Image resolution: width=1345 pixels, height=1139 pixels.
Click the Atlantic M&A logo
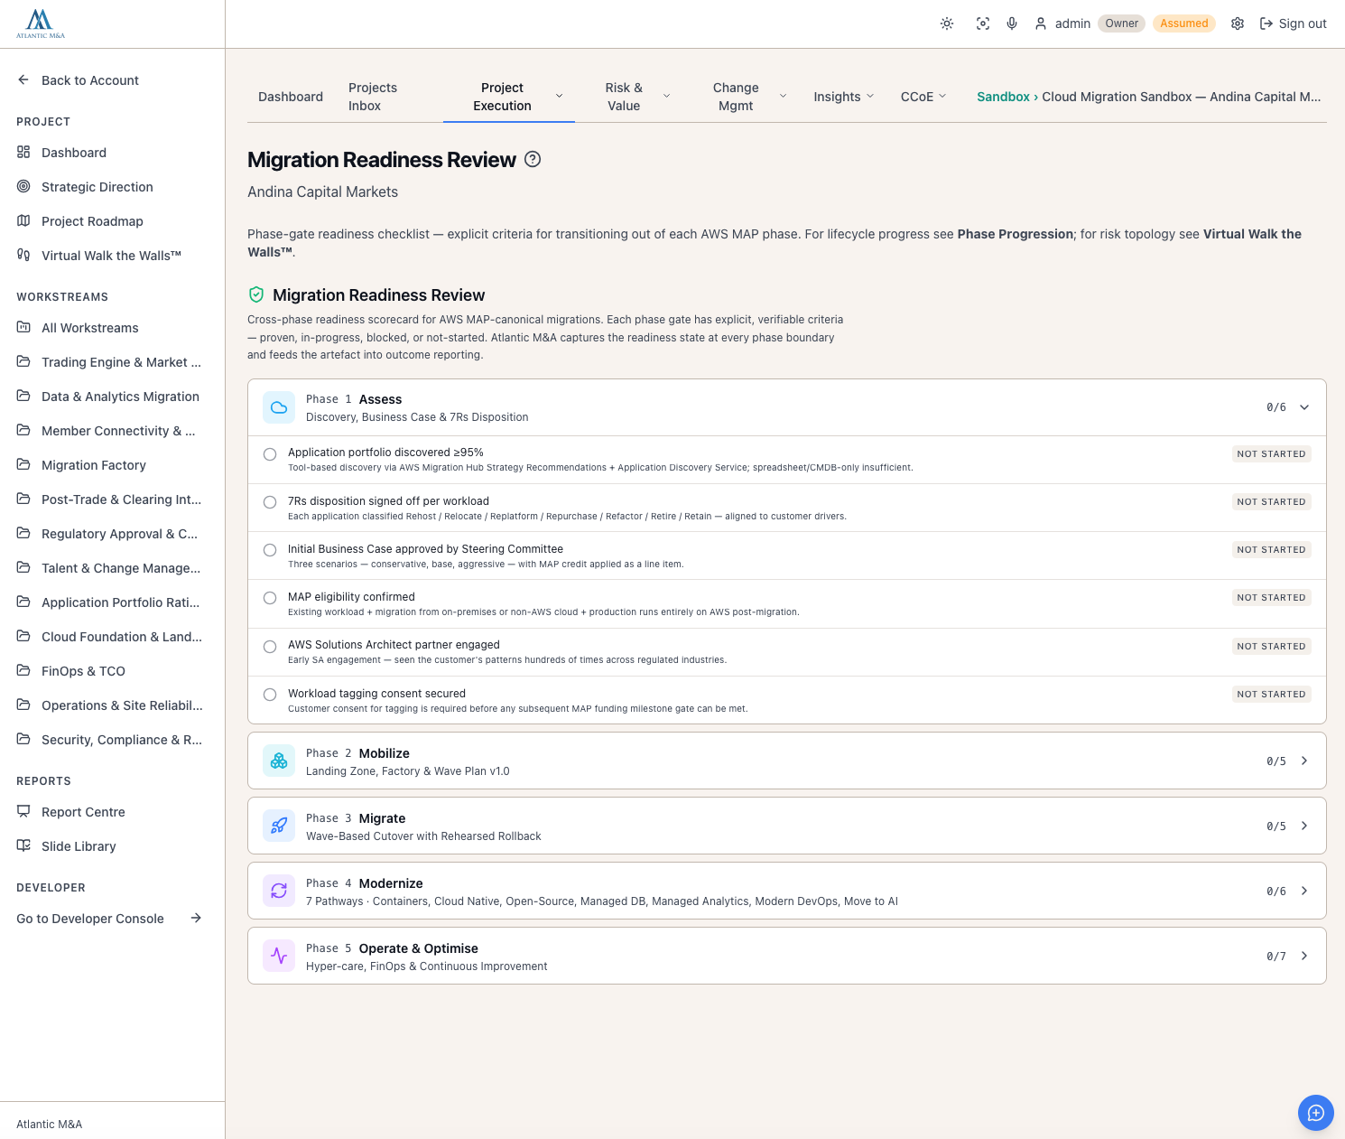41,23
